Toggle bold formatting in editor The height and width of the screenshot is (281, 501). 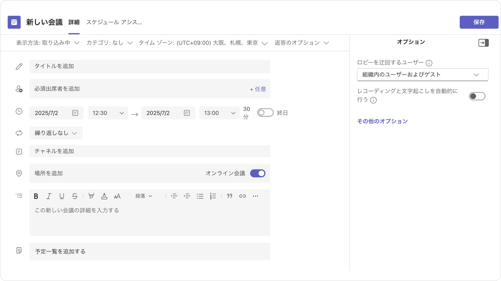(x=36, y=196)
